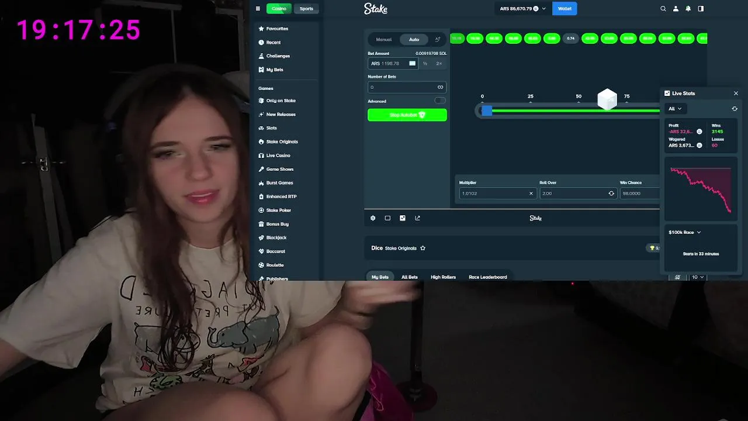Viewport: 748px width, 421px height.
Task: Expand the $100k Race dropdown
Action: pos(685,232)
